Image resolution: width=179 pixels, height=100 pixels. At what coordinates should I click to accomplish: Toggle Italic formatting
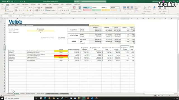(18, 11)
